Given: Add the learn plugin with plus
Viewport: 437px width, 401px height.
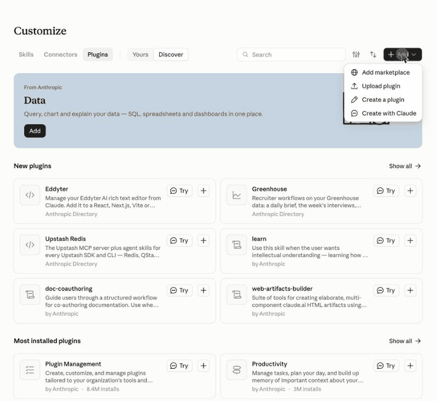Looking at the screenshot, I should 410,240.
